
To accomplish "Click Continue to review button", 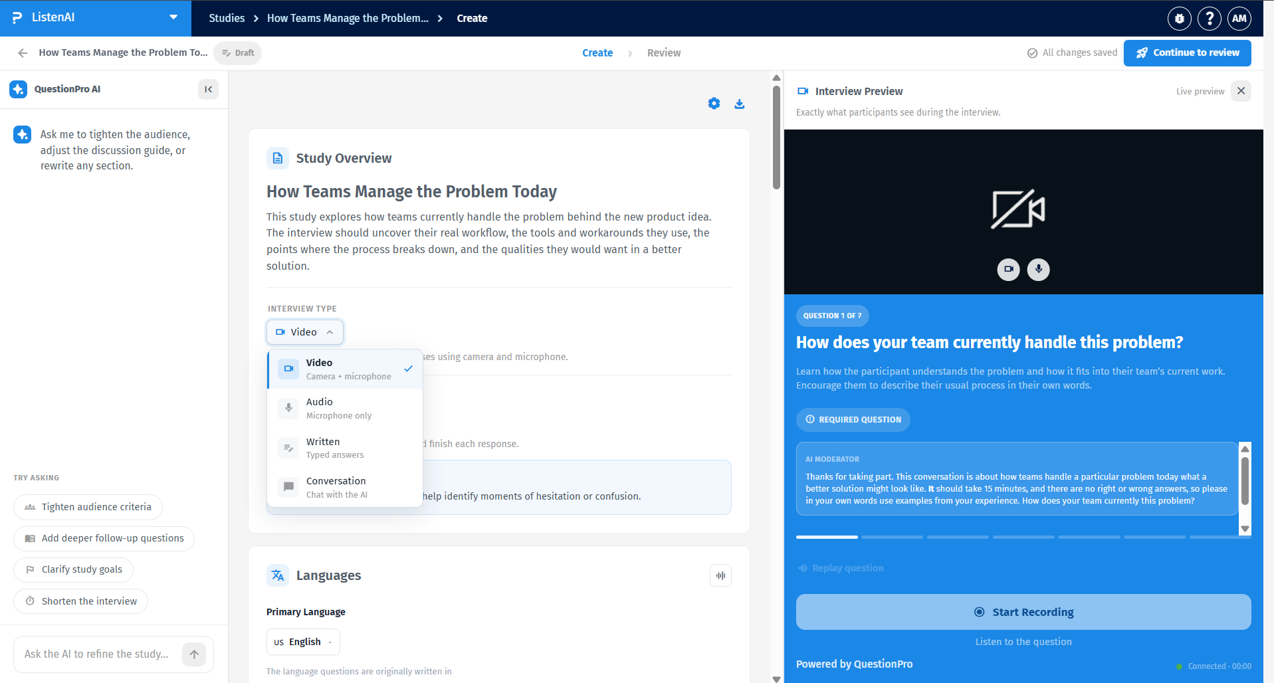I will [1187, 53].
